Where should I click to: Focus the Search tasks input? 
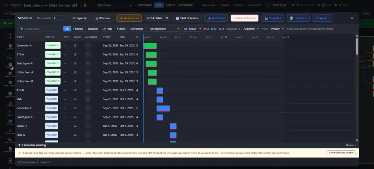click(x=40, y=29)
